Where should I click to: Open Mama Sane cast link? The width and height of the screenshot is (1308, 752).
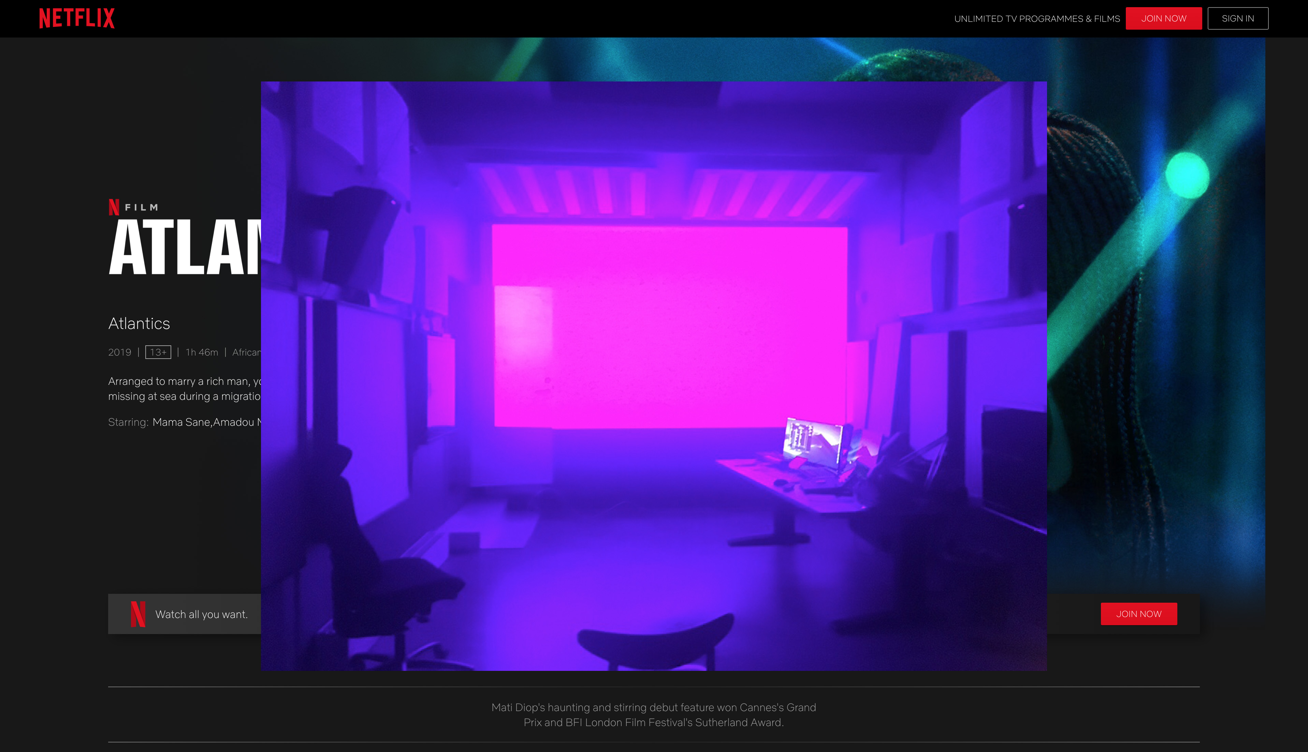tap(181, 422)
